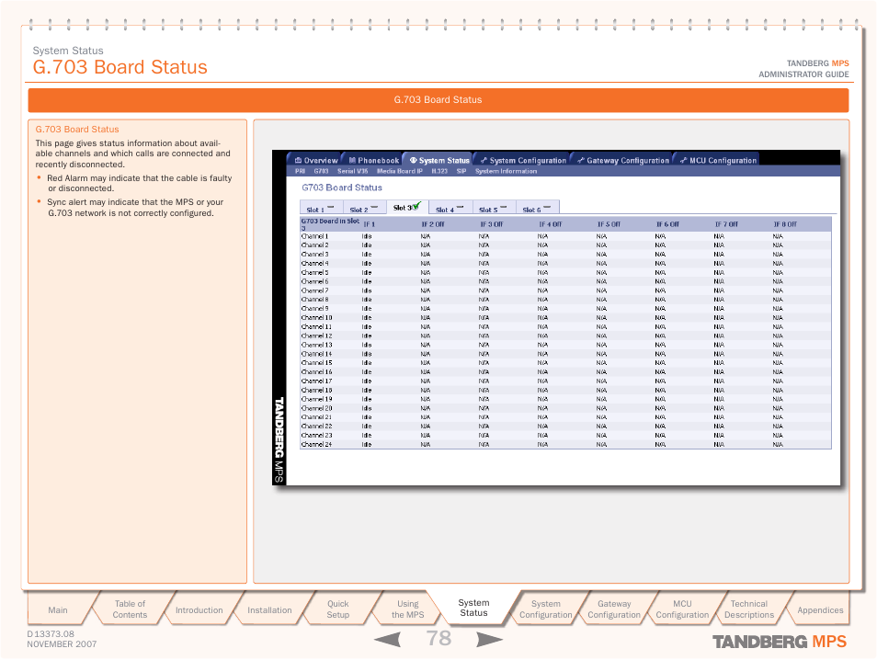
Task: Open the PRI submenu item
Action: coord(300,171)
